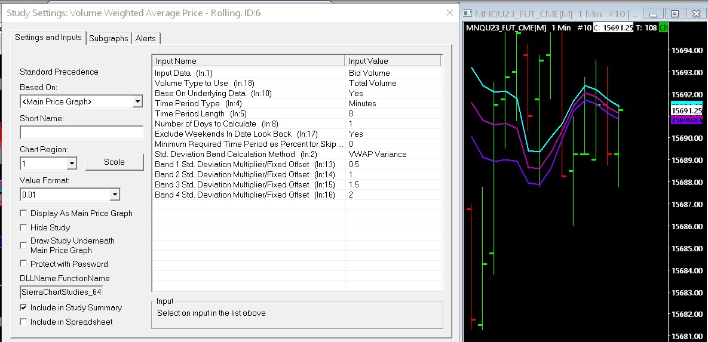Open the Based On dropdown
Viewport: 708px width, 342px height.
tap(137, 101)
